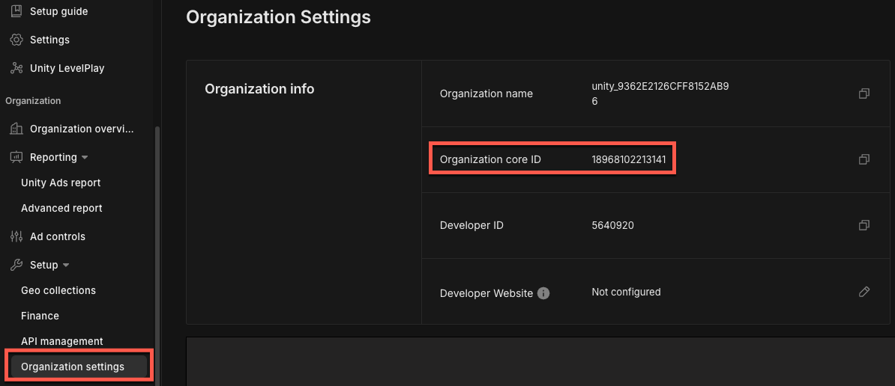Image resolution: width=895 pixels, height=386 pixels.
Task: Collapse the Reporting section arrow
Action: [85, 158]
